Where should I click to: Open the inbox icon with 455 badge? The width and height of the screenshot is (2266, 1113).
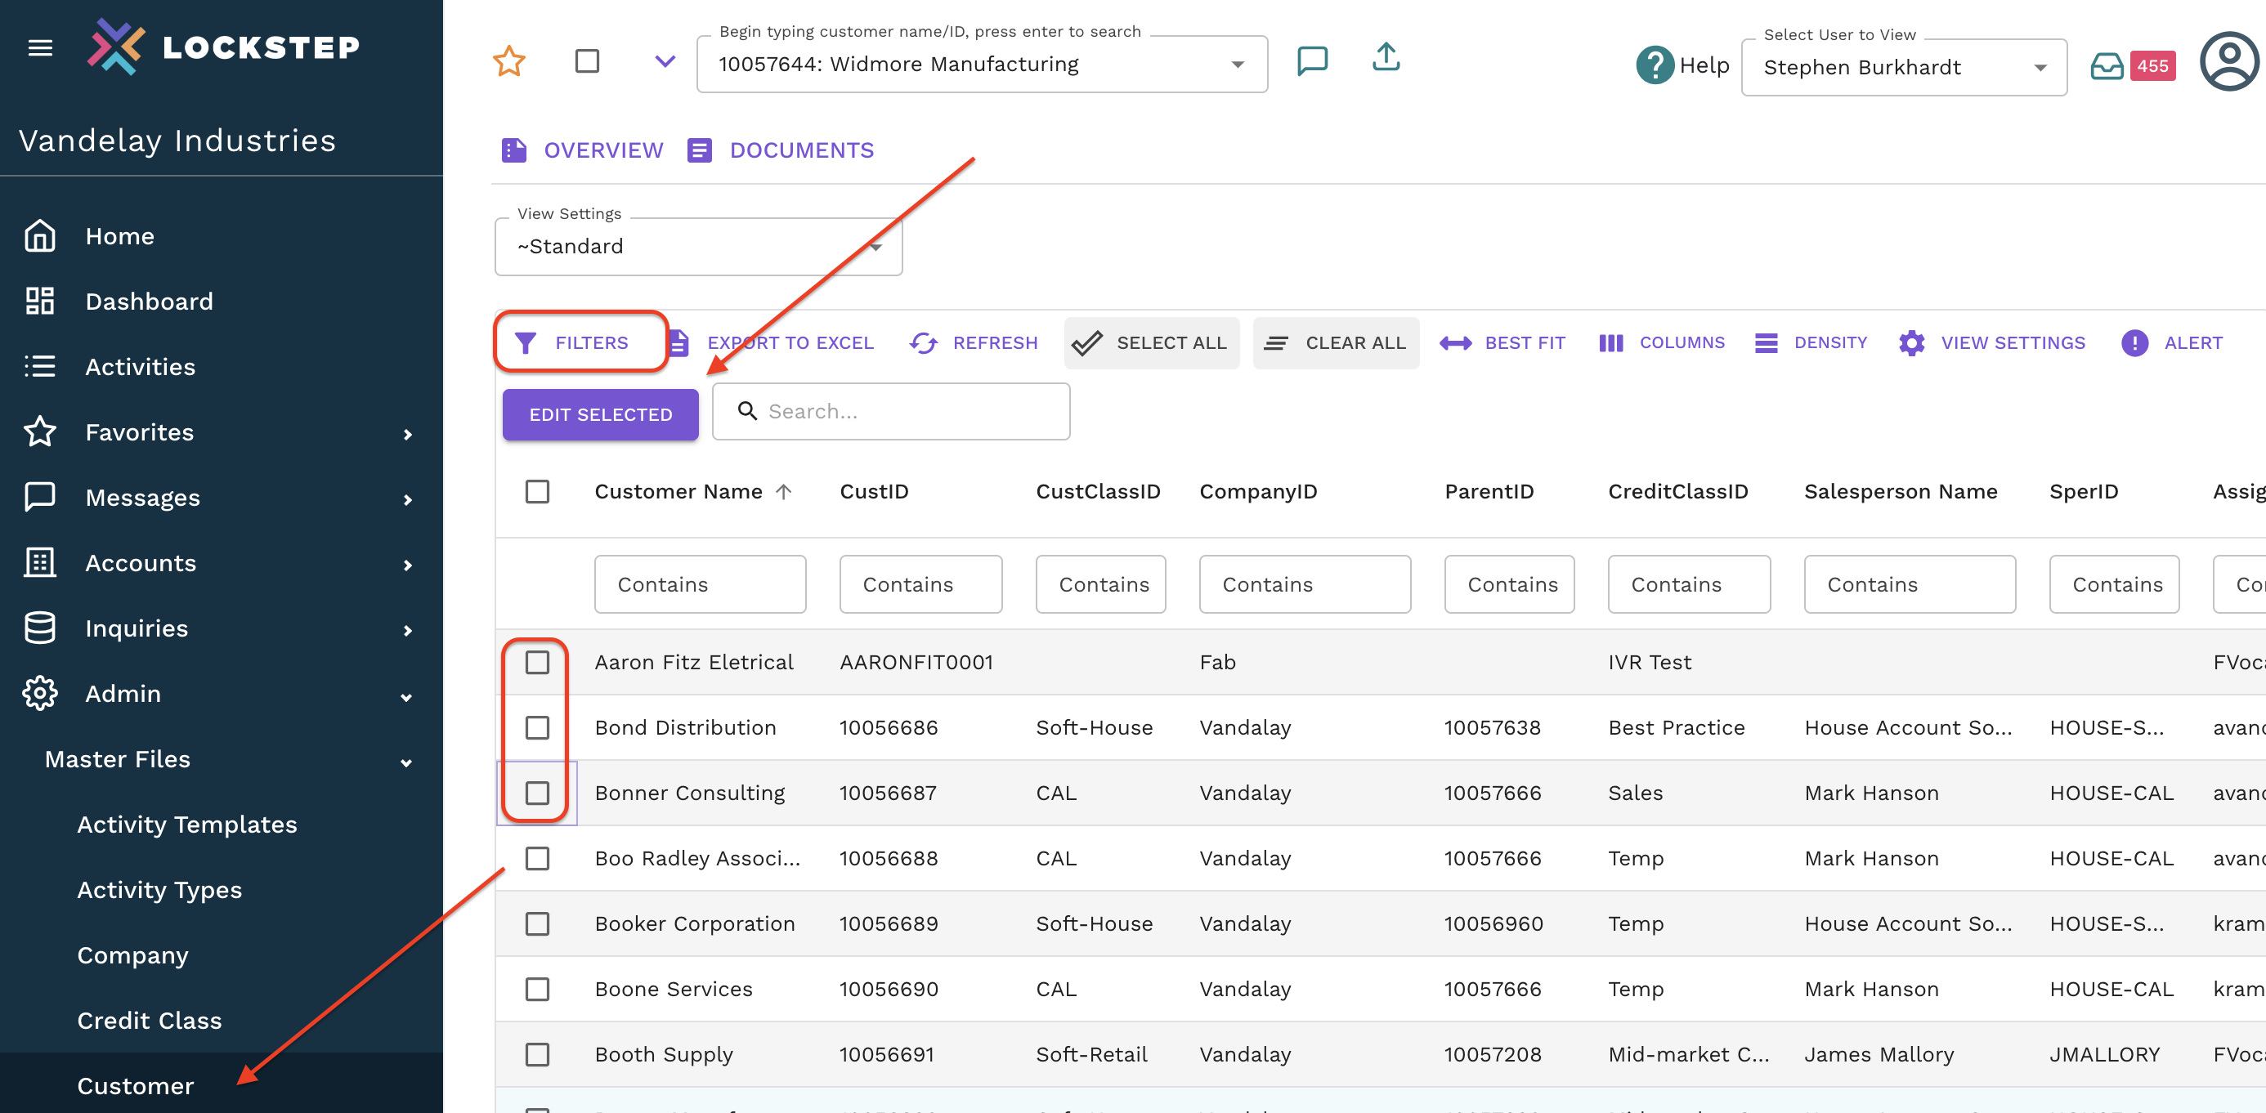coord(2106,66)
